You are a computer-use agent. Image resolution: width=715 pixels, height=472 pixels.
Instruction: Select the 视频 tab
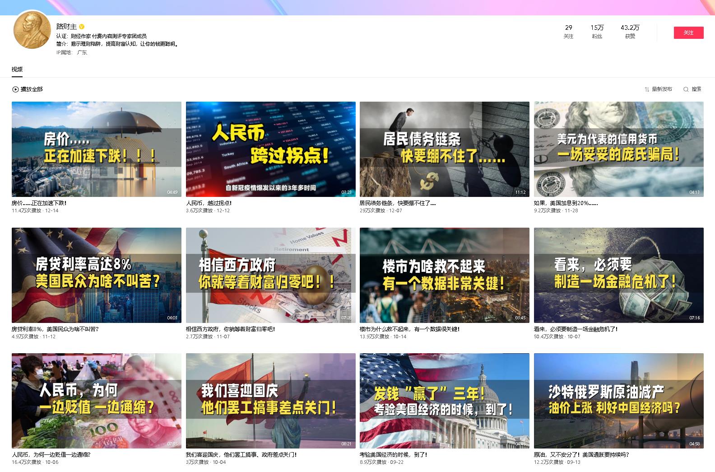click(x=17, y=70)
